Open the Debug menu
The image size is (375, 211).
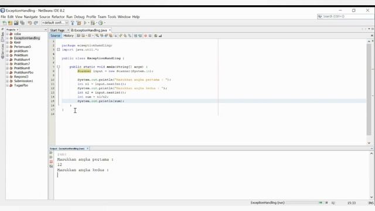(x=79, y=17)
